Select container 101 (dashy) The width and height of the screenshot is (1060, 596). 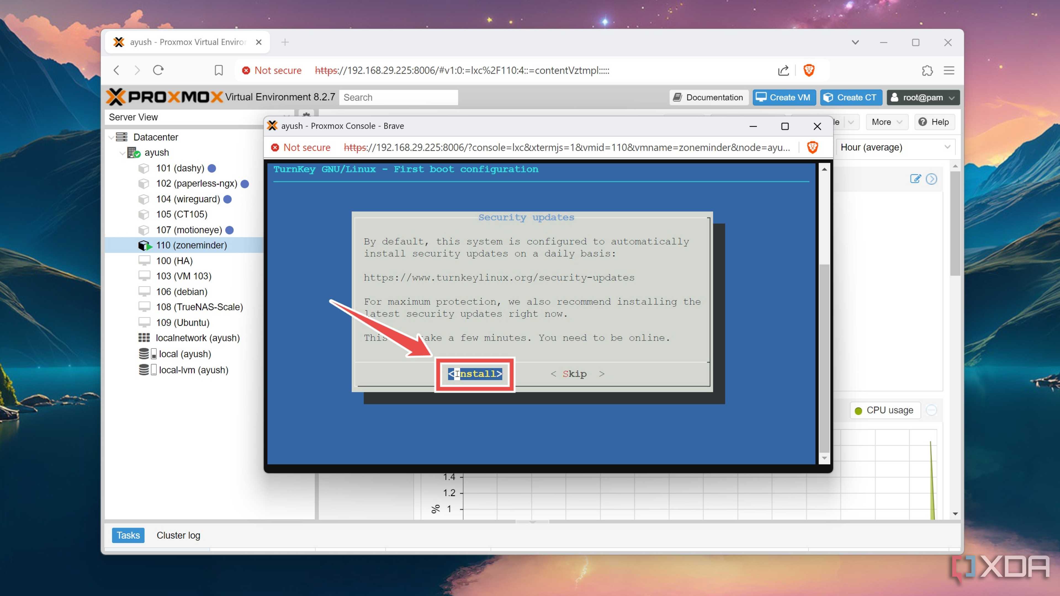(180, 168)
